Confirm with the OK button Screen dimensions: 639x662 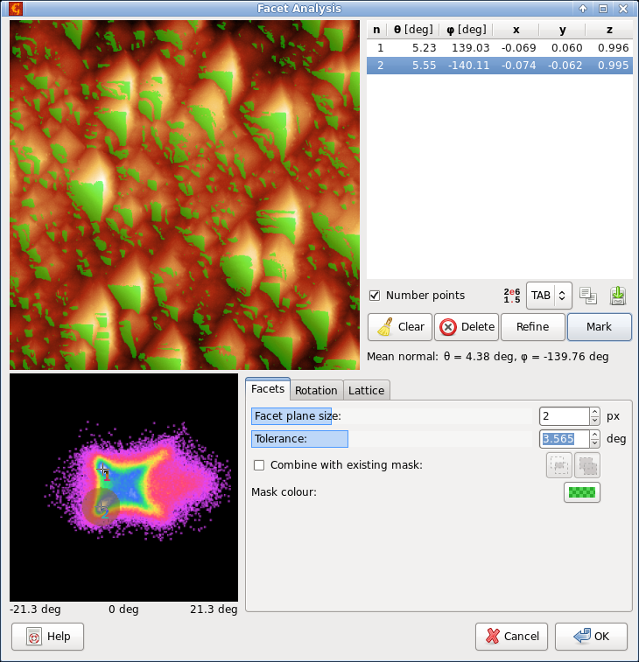[591, 637]
